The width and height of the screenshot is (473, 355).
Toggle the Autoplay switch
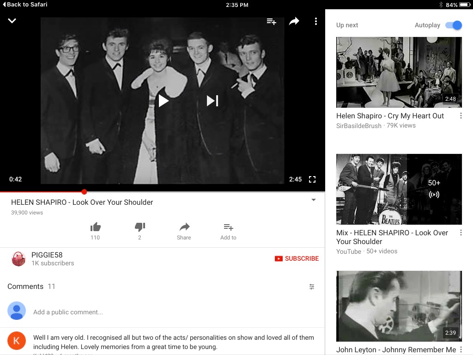[453, 25]
